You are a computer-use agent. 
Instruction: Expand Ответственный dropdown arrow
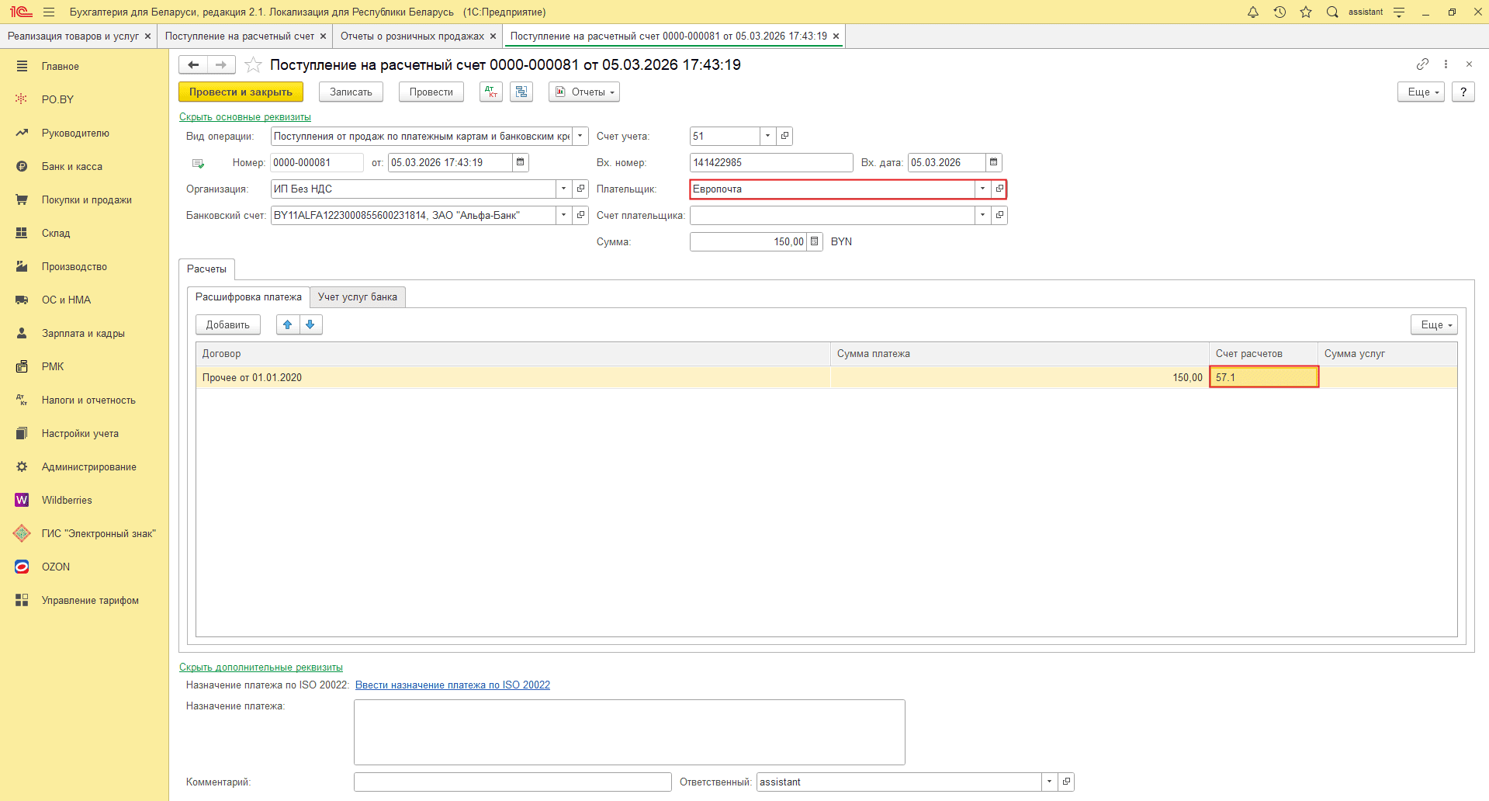(x=1049, y=782)
